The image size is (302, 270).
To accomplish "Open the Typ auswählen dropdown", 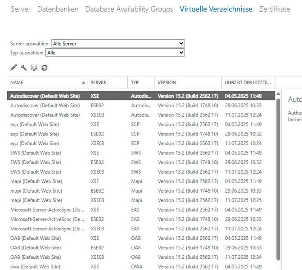I will pos(115,52).
